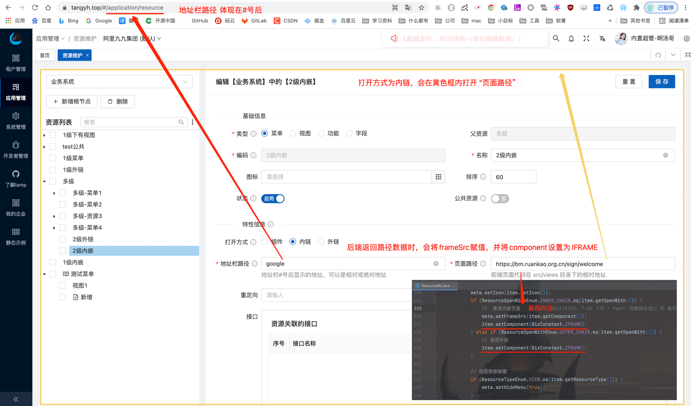Toggle the 状态 启用 switch
This screenshot has width=691, height=406.
[x=273, y=199]
